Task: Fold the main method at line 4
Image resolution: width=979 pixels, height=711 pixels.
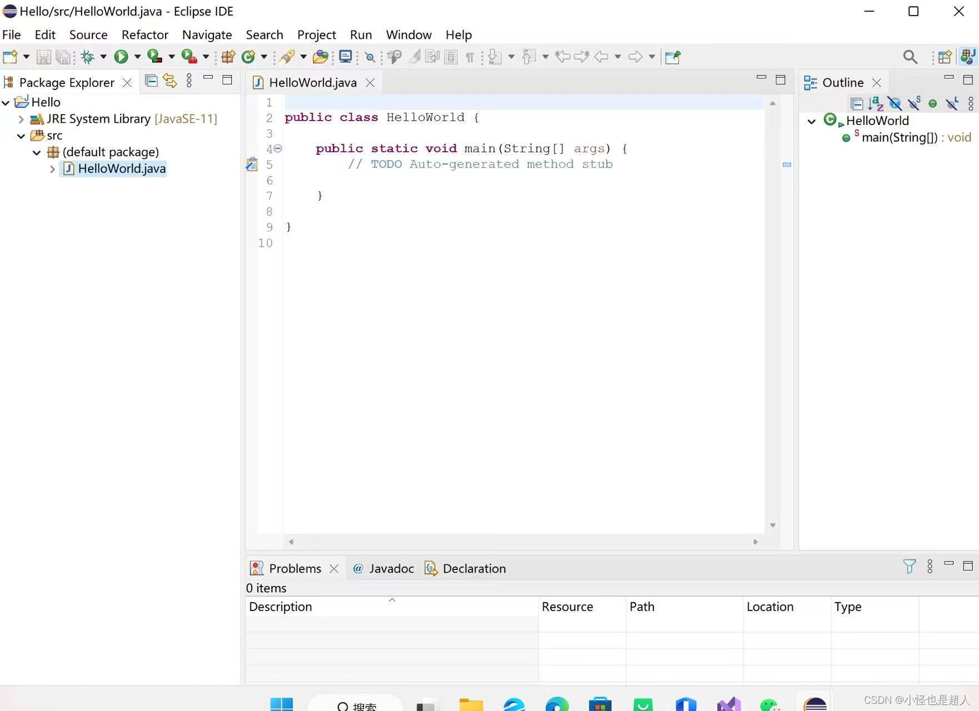Action: [x=277, y=148]
